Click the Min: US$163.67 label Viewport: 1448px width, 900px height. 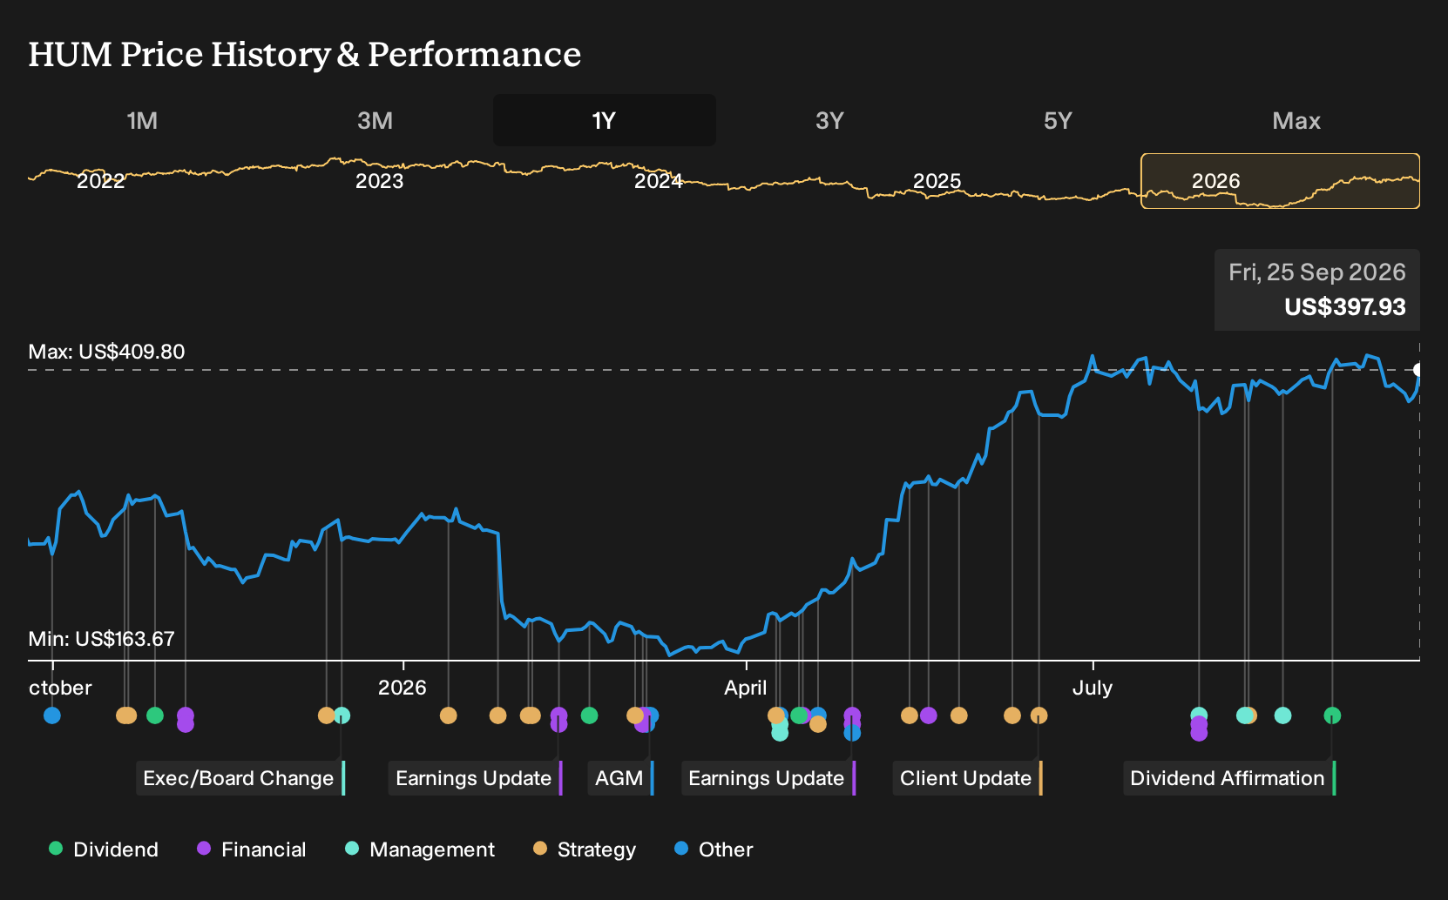pos(101,639)
